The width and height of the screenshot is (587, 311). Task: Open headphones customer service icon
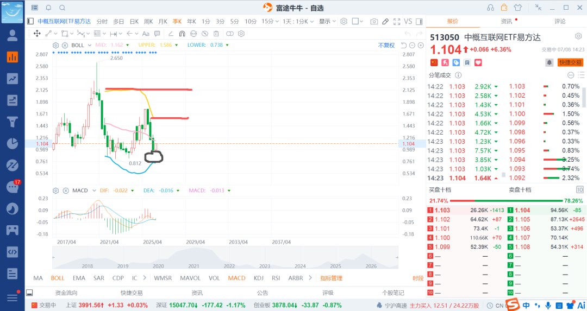(x=491, y=8)
